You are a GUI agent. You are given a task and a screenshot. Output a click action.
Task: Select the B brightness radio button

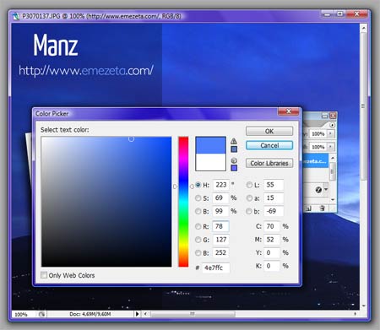[x=198, y=211]
